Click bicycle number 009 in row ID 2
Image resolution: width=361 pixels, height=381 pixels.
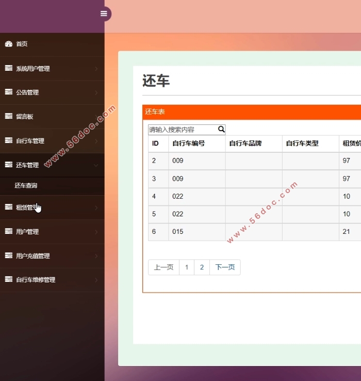pos(178,161)
